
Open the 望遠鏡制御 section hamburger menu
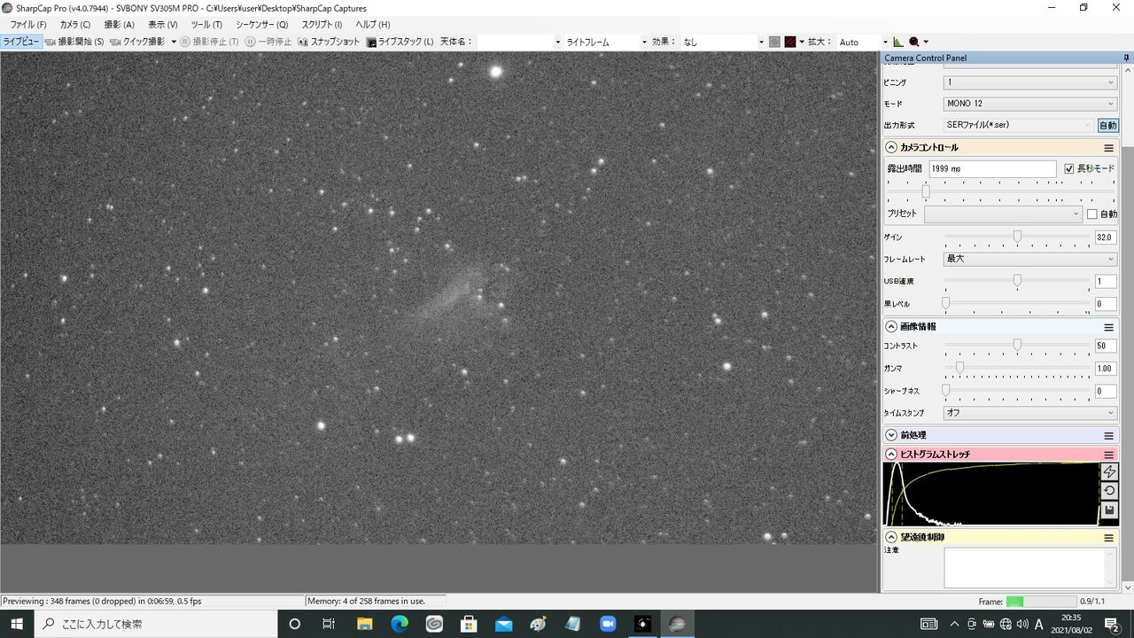pos(1108,538)
